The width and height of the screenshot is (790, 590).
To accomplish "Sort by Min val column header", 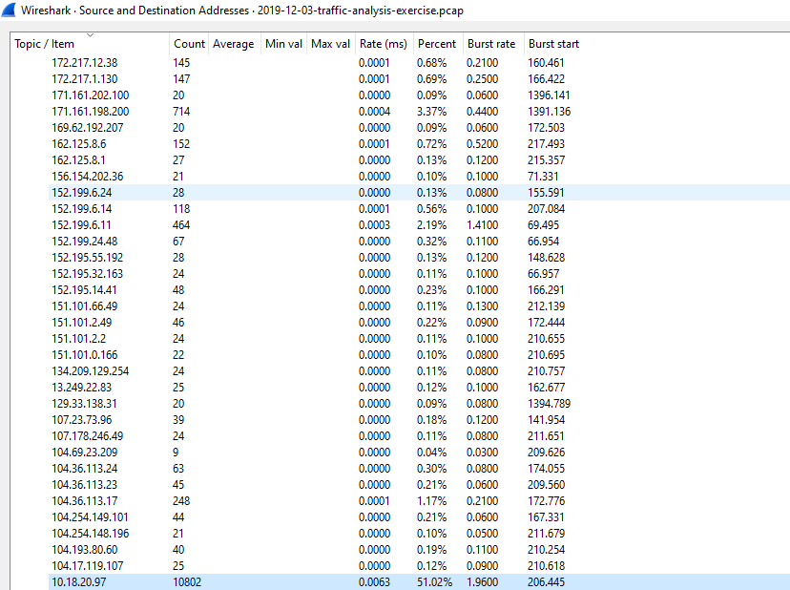I will pos(283,44).
